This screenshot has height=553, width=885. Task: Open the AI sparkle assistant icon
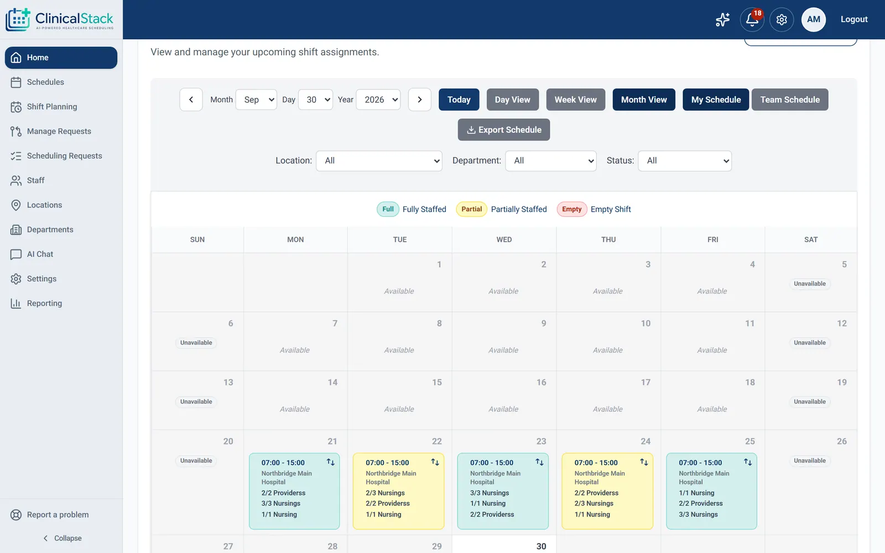click(722, 19)
